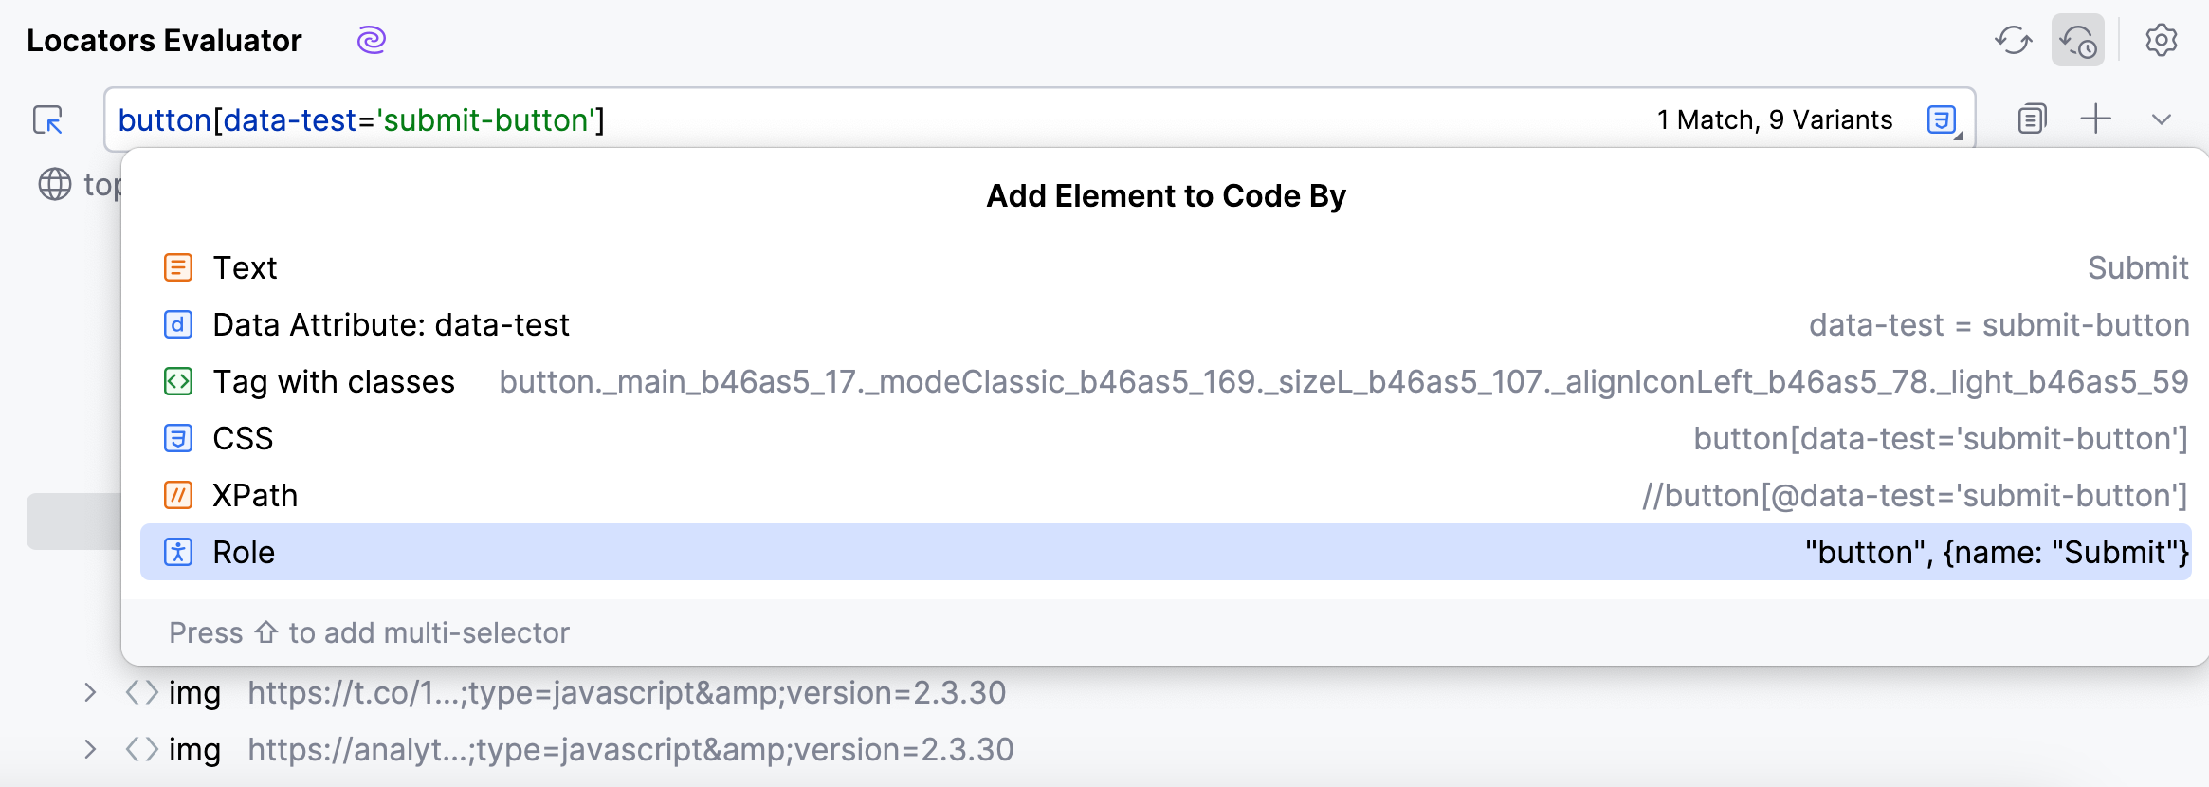
Task: Open the https://t.co javascript link
Action: pyautogui.click(x=626, y=692)
